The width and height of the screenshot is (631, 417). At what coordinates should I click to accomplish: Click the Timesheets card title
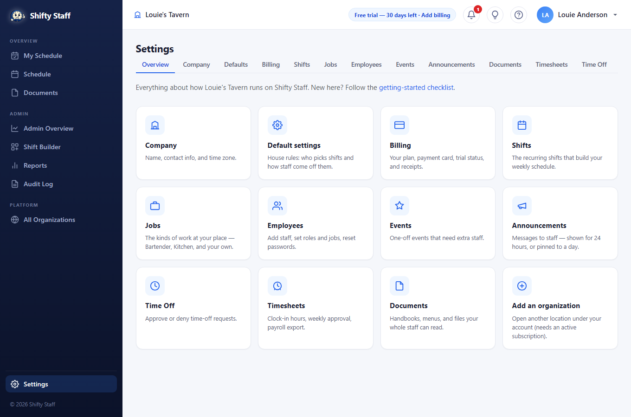point(286,306)
